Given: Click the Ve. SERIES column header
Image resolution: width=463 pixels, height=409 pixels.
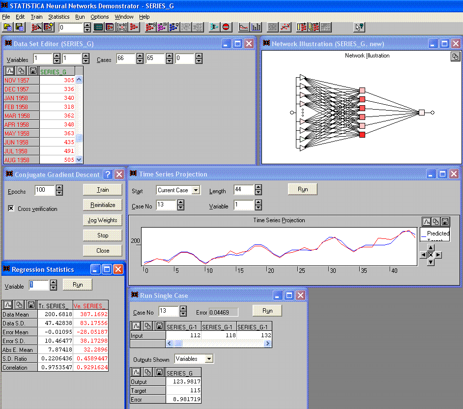Looking at the screenshot, I should click(90, 305).
